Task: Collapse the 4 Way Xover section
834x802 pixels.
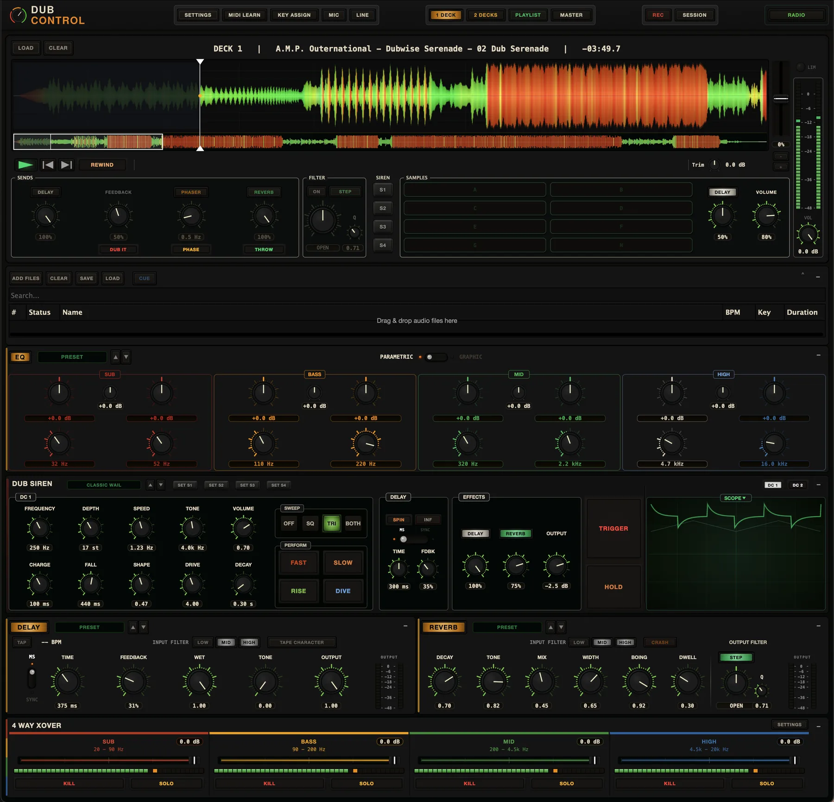Action: coord(818,726)
